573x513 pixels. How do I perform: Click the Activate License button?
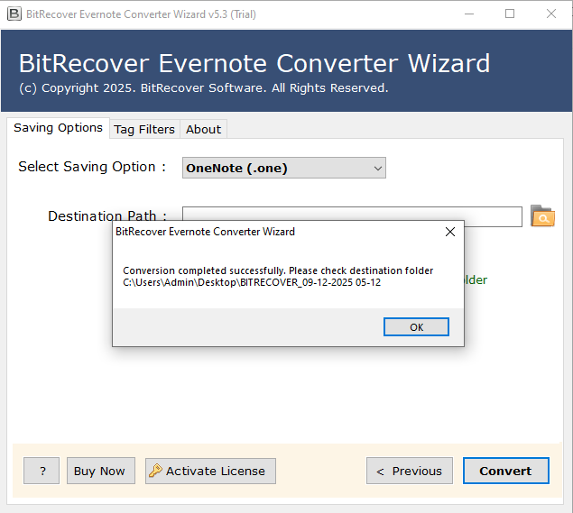(x=210, y=471)
